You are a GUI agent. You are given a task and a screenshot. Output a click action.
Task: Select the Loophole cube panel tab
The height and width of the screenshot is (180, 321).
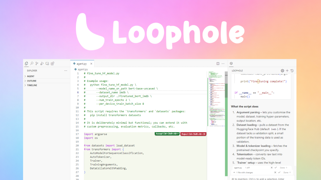231,63
